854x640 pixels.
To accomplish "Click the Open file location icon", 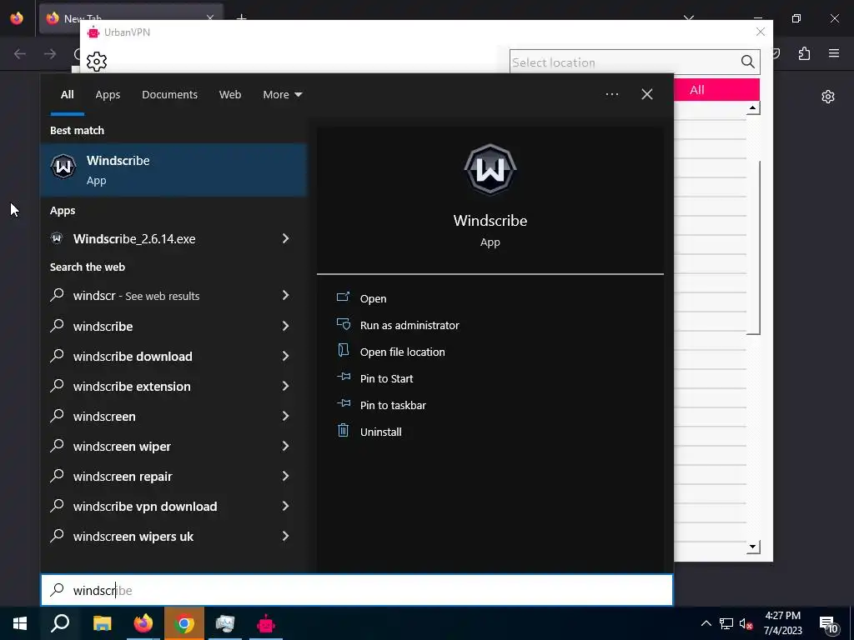I will coord(343,350).
